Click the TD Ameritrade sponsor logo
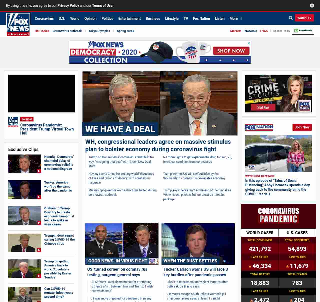Image resolution: width=320 pixels, height=302 pixels. [303, 31]
